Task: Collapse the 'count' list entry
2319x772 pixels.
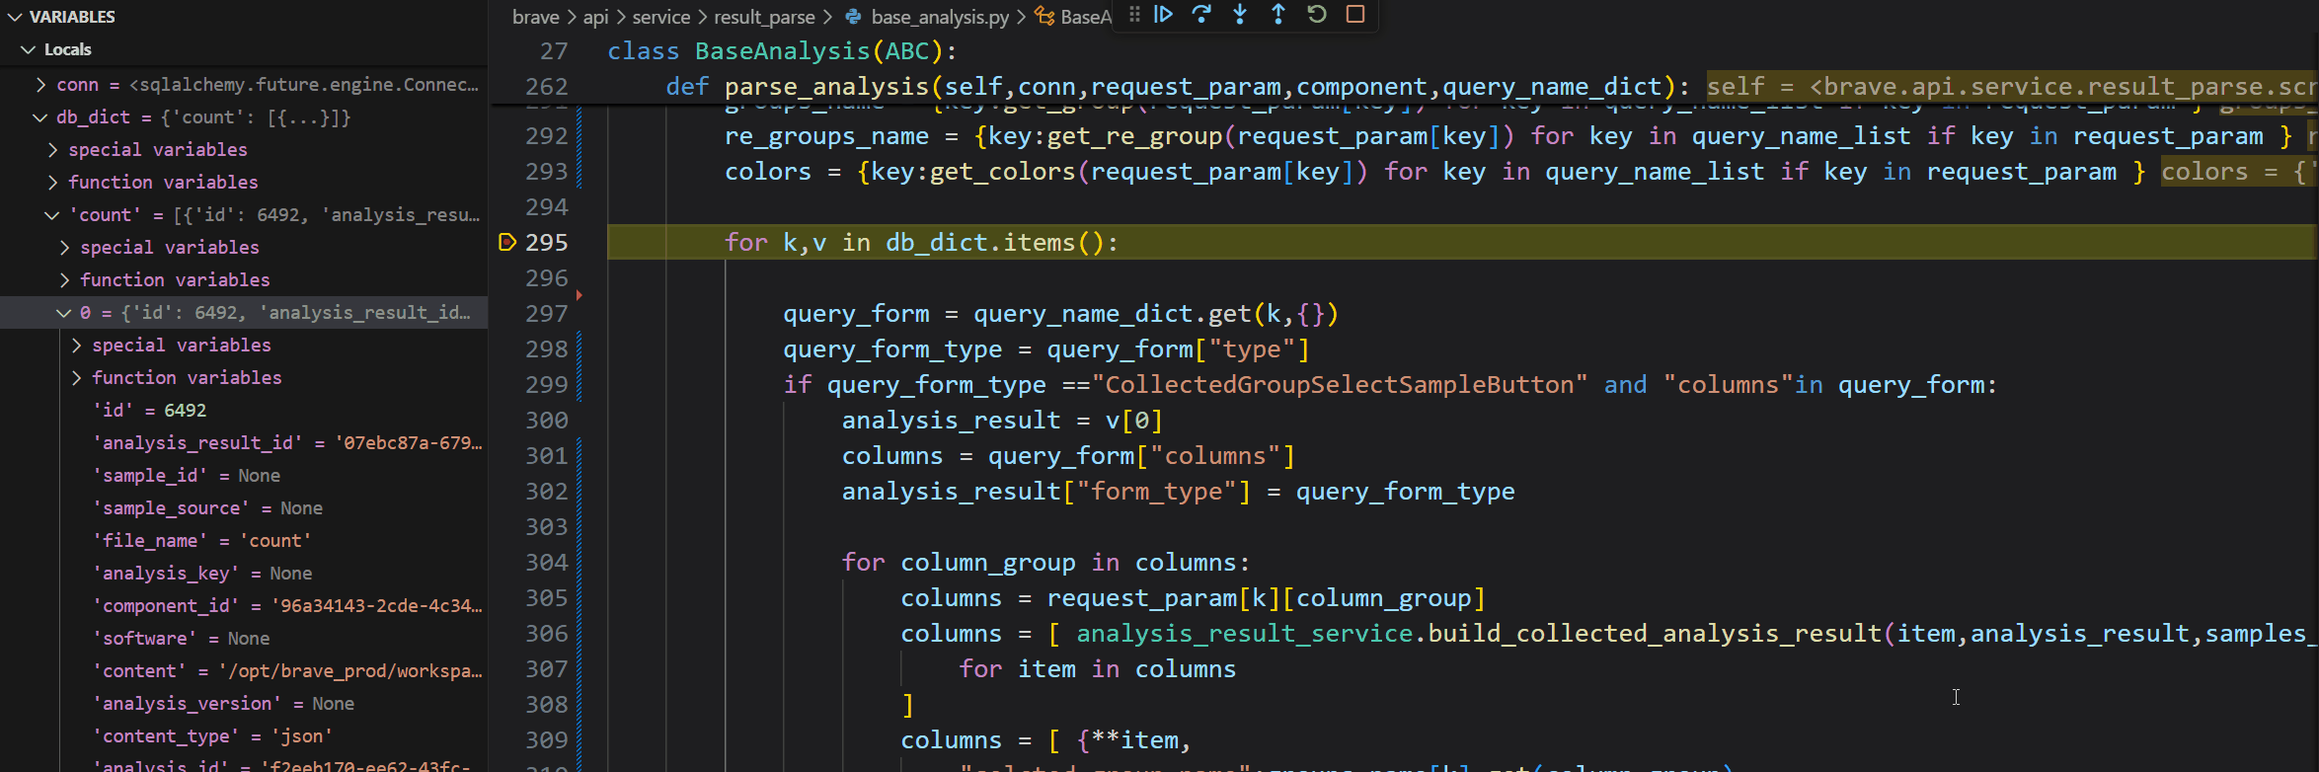Action: click(52, 215)
